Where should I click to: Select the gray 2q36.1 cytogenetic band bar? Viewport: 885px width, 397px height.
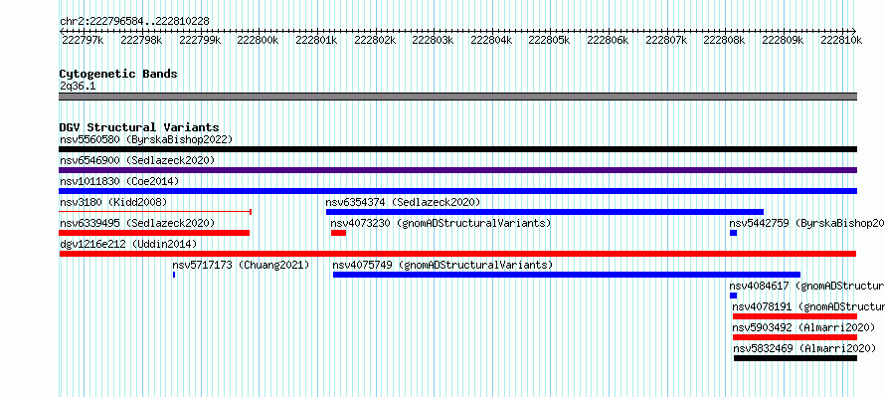(457, 96)
